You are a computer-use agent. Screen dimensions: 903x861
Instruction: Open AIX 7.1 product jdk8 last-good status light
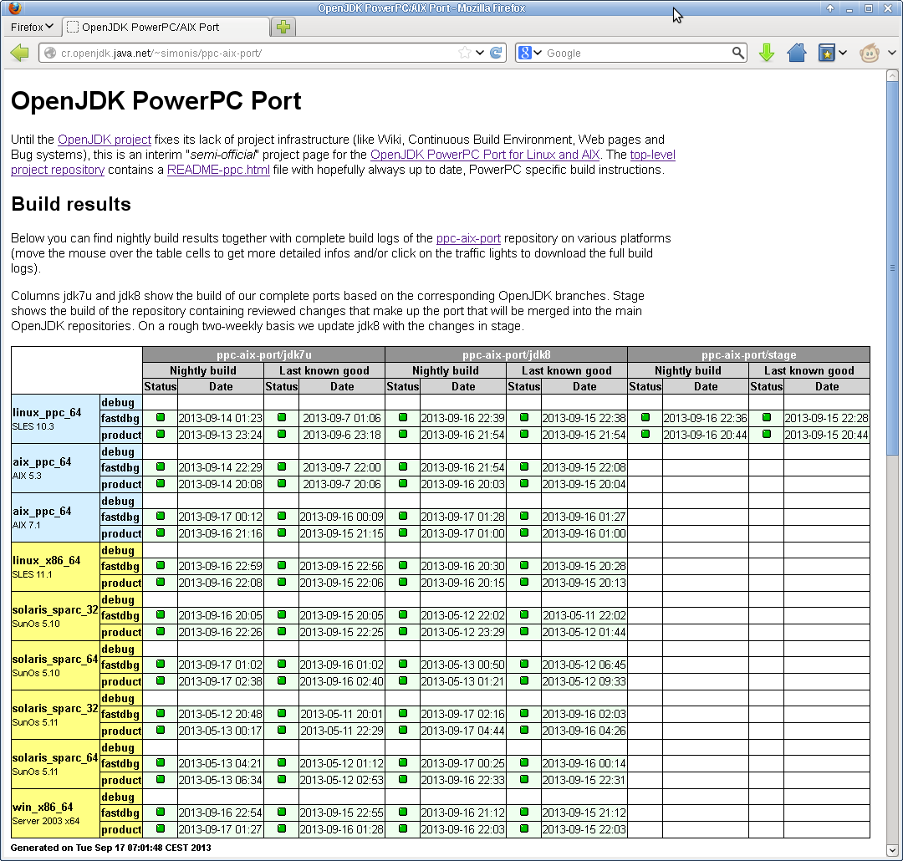[523, 533]
